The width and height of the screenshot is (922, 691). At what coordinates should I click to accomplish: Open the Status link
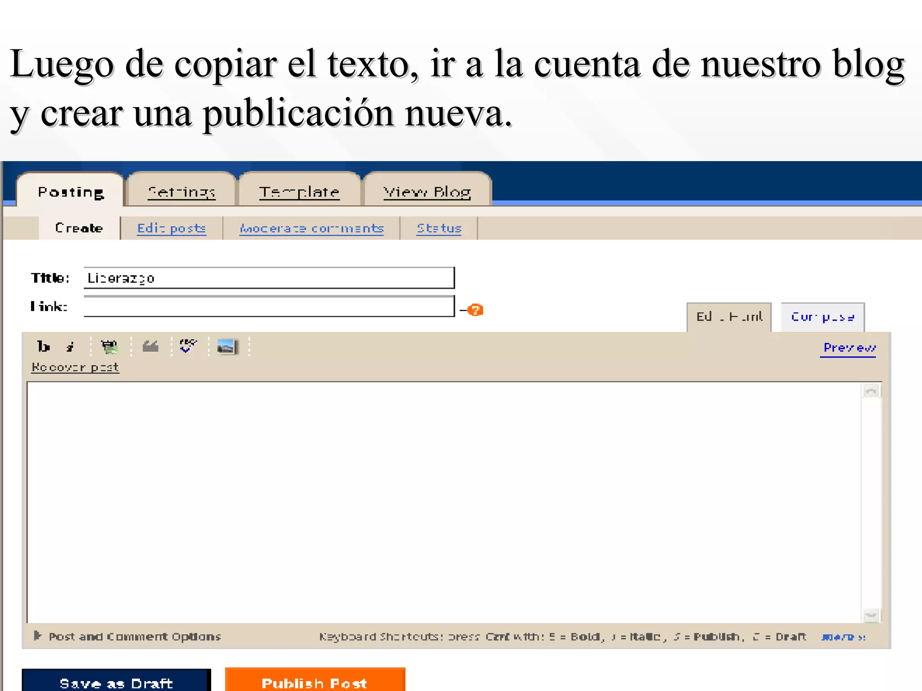click(x=439, y=229)
